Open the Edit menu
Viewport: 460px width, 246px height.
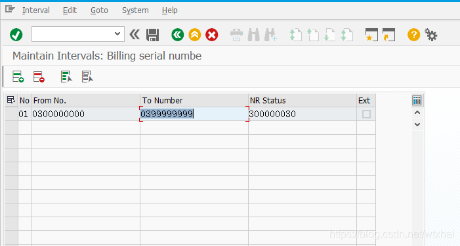[70, 10]
